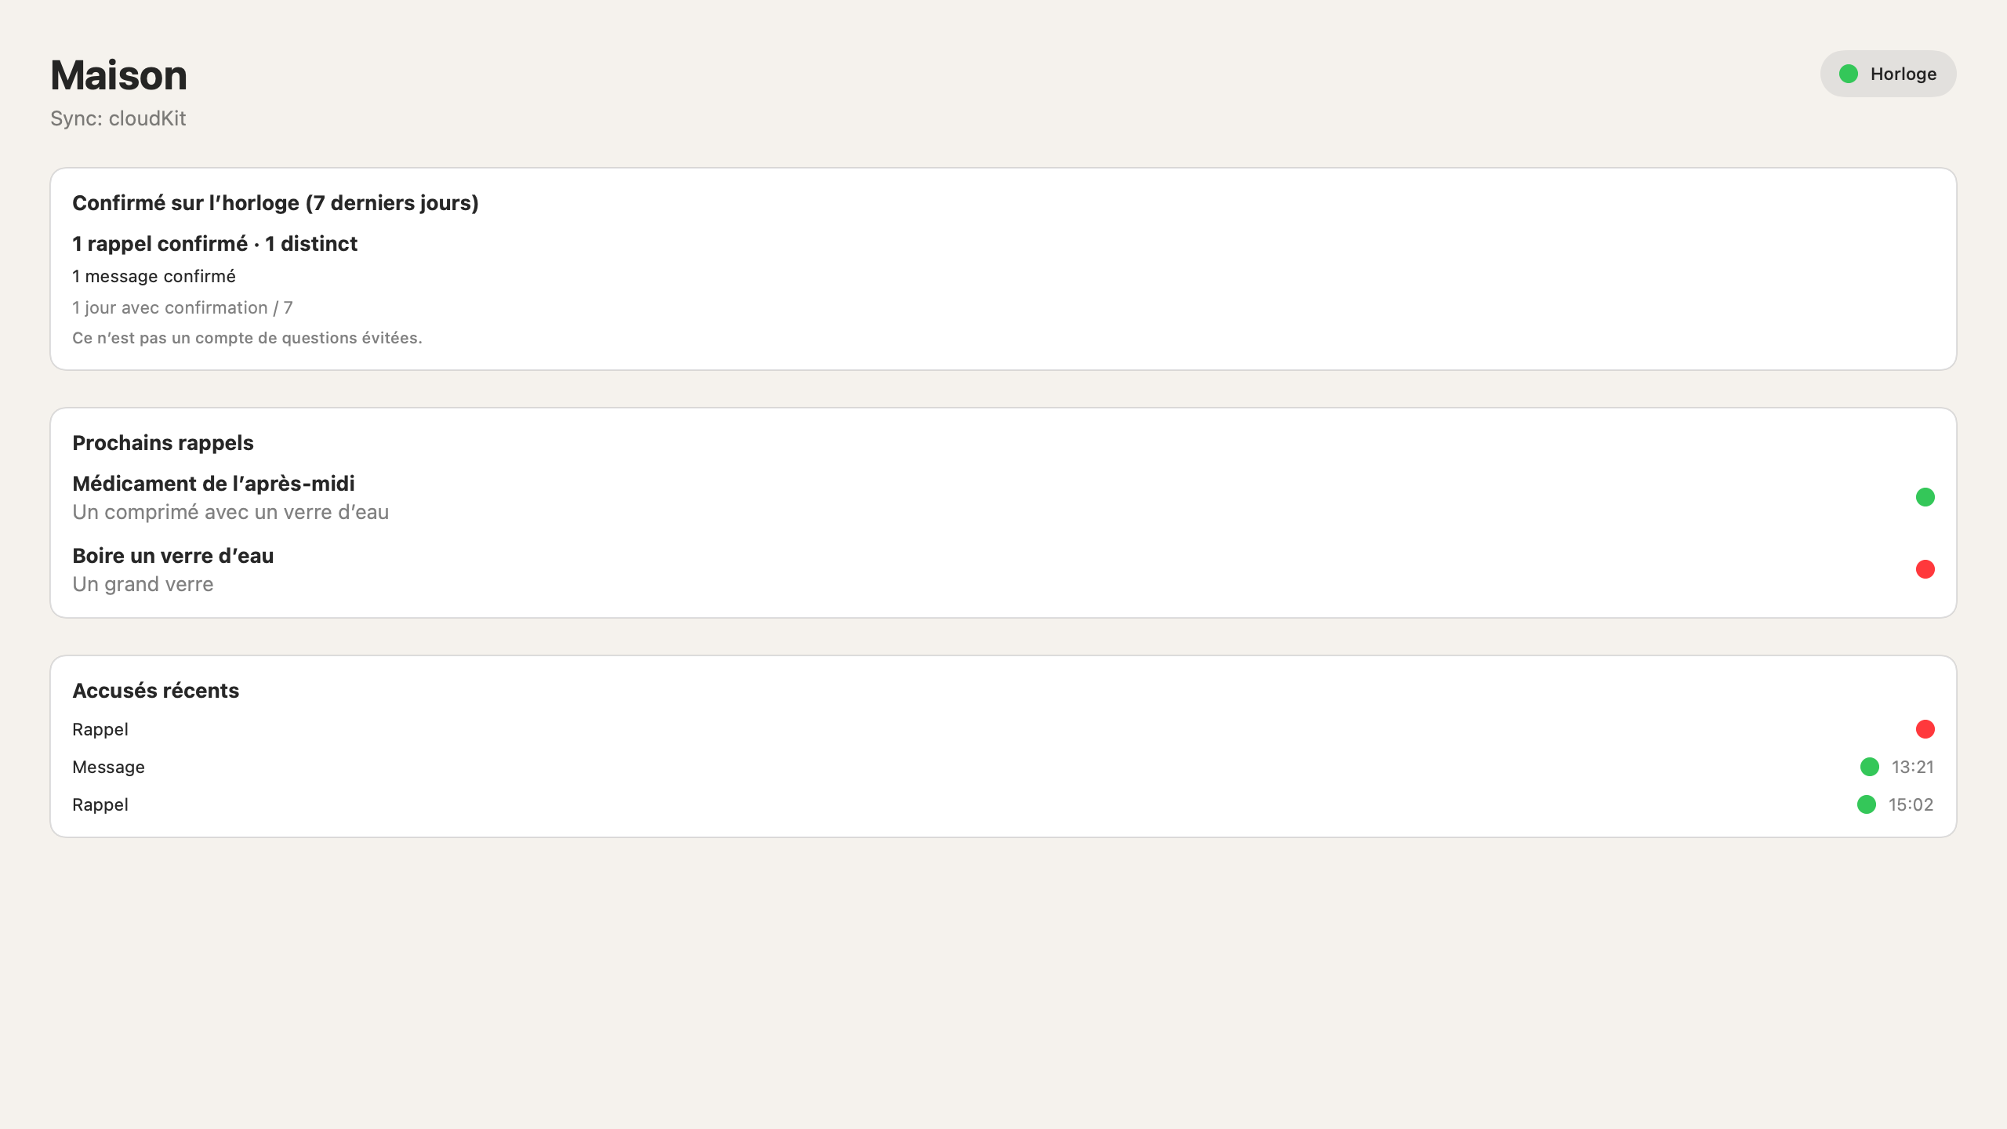The image size is (2007, 1129).
Task: Click green dot beside the 13:21 Message
Action: [1870, 767]
